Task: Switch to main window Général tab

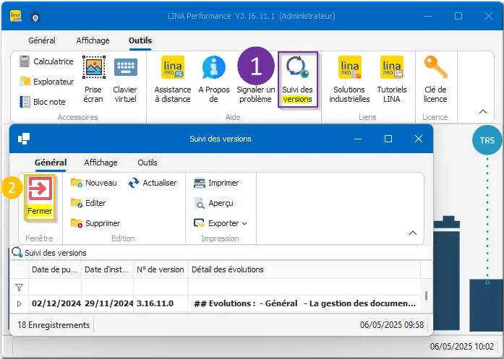Action: (42, 40)
